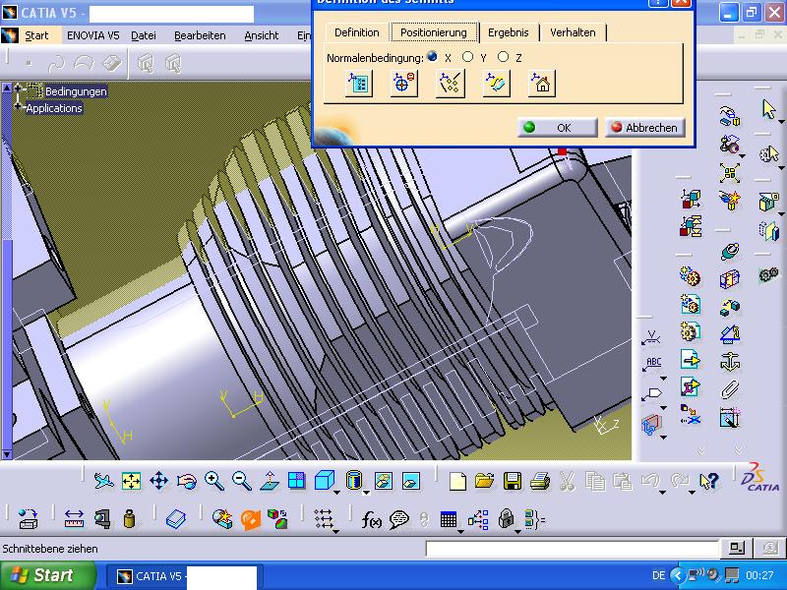
Task: Create a new document
Action: point(457,481)
